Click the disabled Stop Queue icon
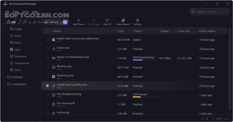This screenshot has height=122, width=233. [94, 20]
